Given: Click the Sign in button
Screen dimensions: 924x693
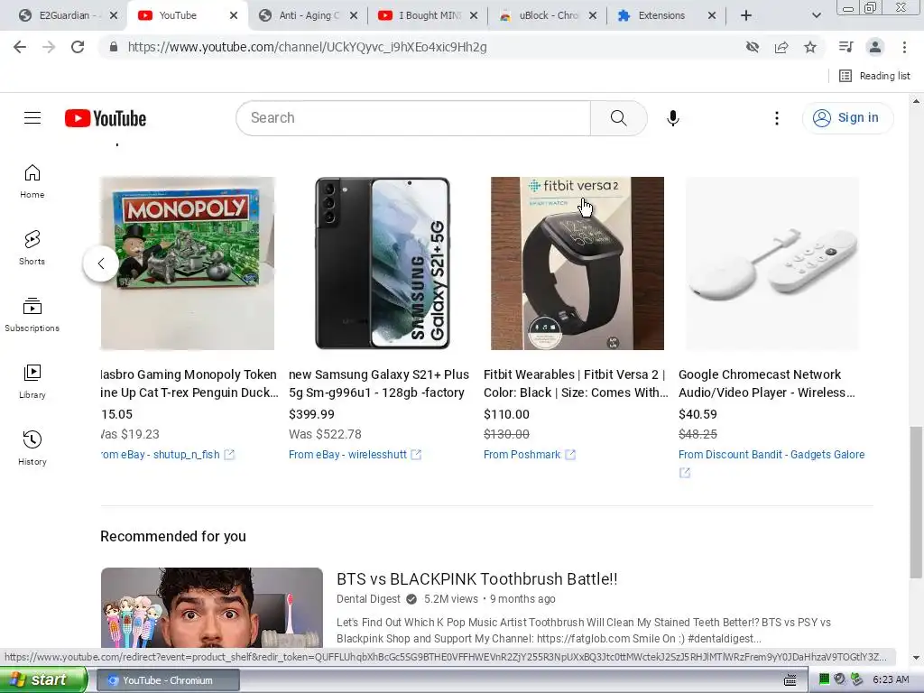Looking at the screenshot, I should pos(847,118).
